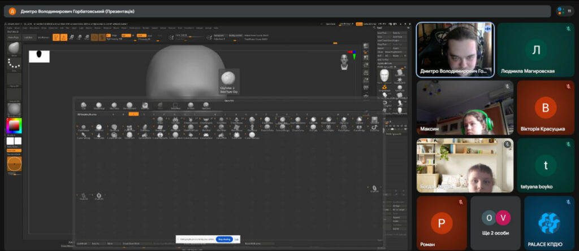Select the head model thumbnail in Tool panel
The width and height of the screenshot is (579, 251).
(384, 74)
